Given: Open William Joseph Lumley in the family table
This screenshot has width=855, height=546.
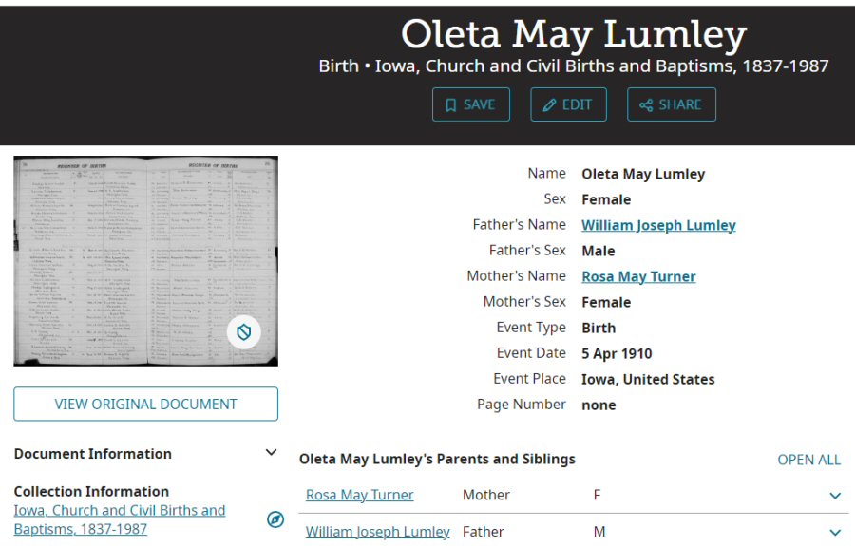Looking at the screenshot, I should (x=377, y=532).
